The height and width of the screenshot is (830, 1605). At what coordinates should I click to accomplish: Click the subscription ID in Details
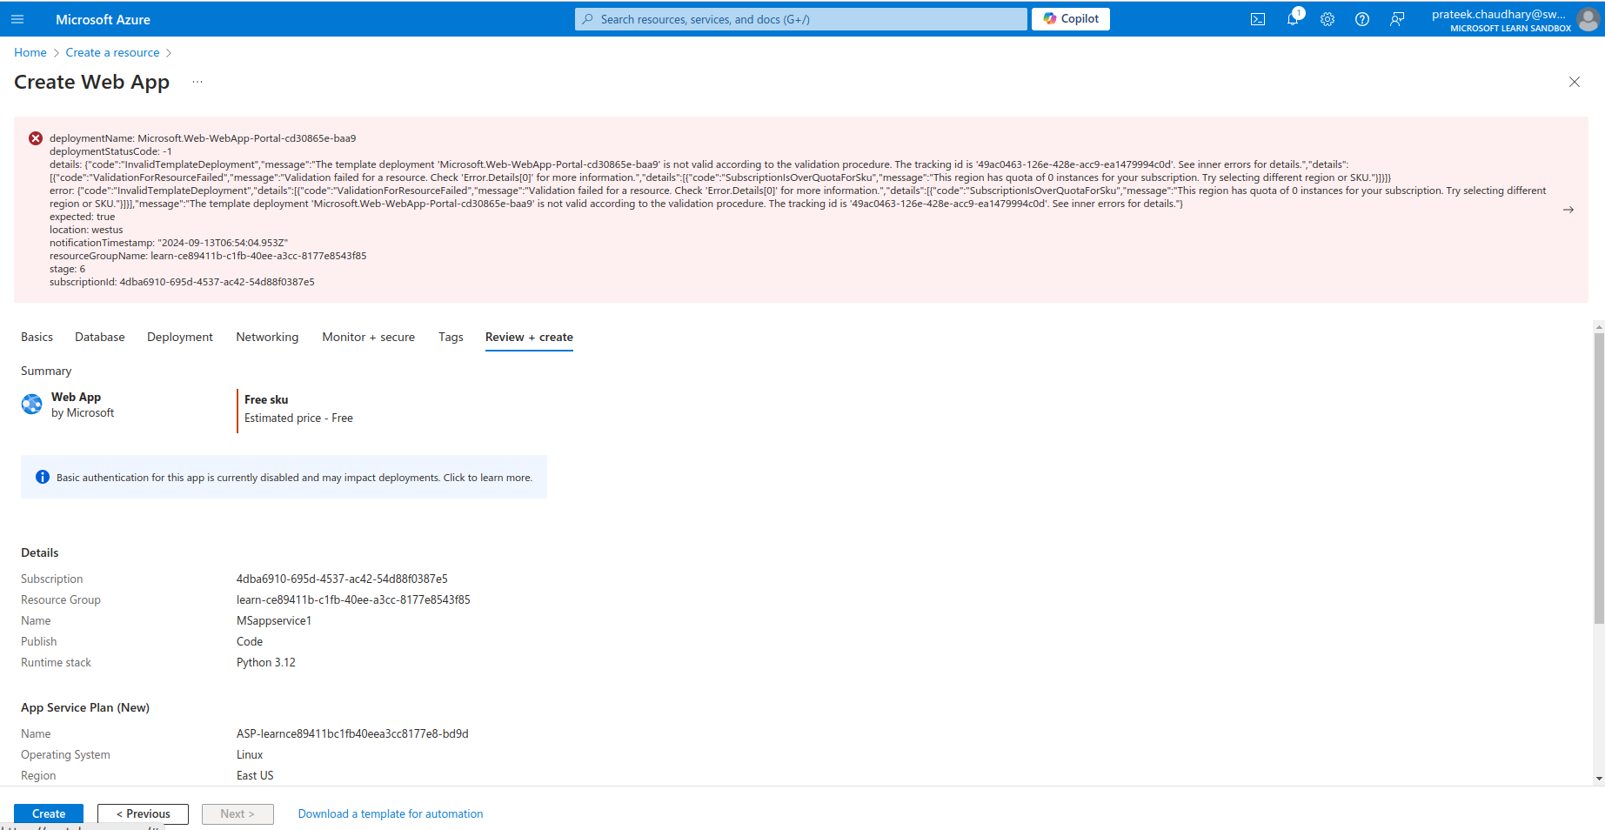pyautogui.click(x=342, y=579)
